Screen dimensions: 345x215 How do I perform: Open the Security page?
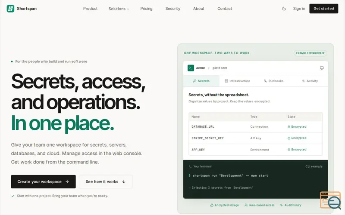click(x=173, y=9)
